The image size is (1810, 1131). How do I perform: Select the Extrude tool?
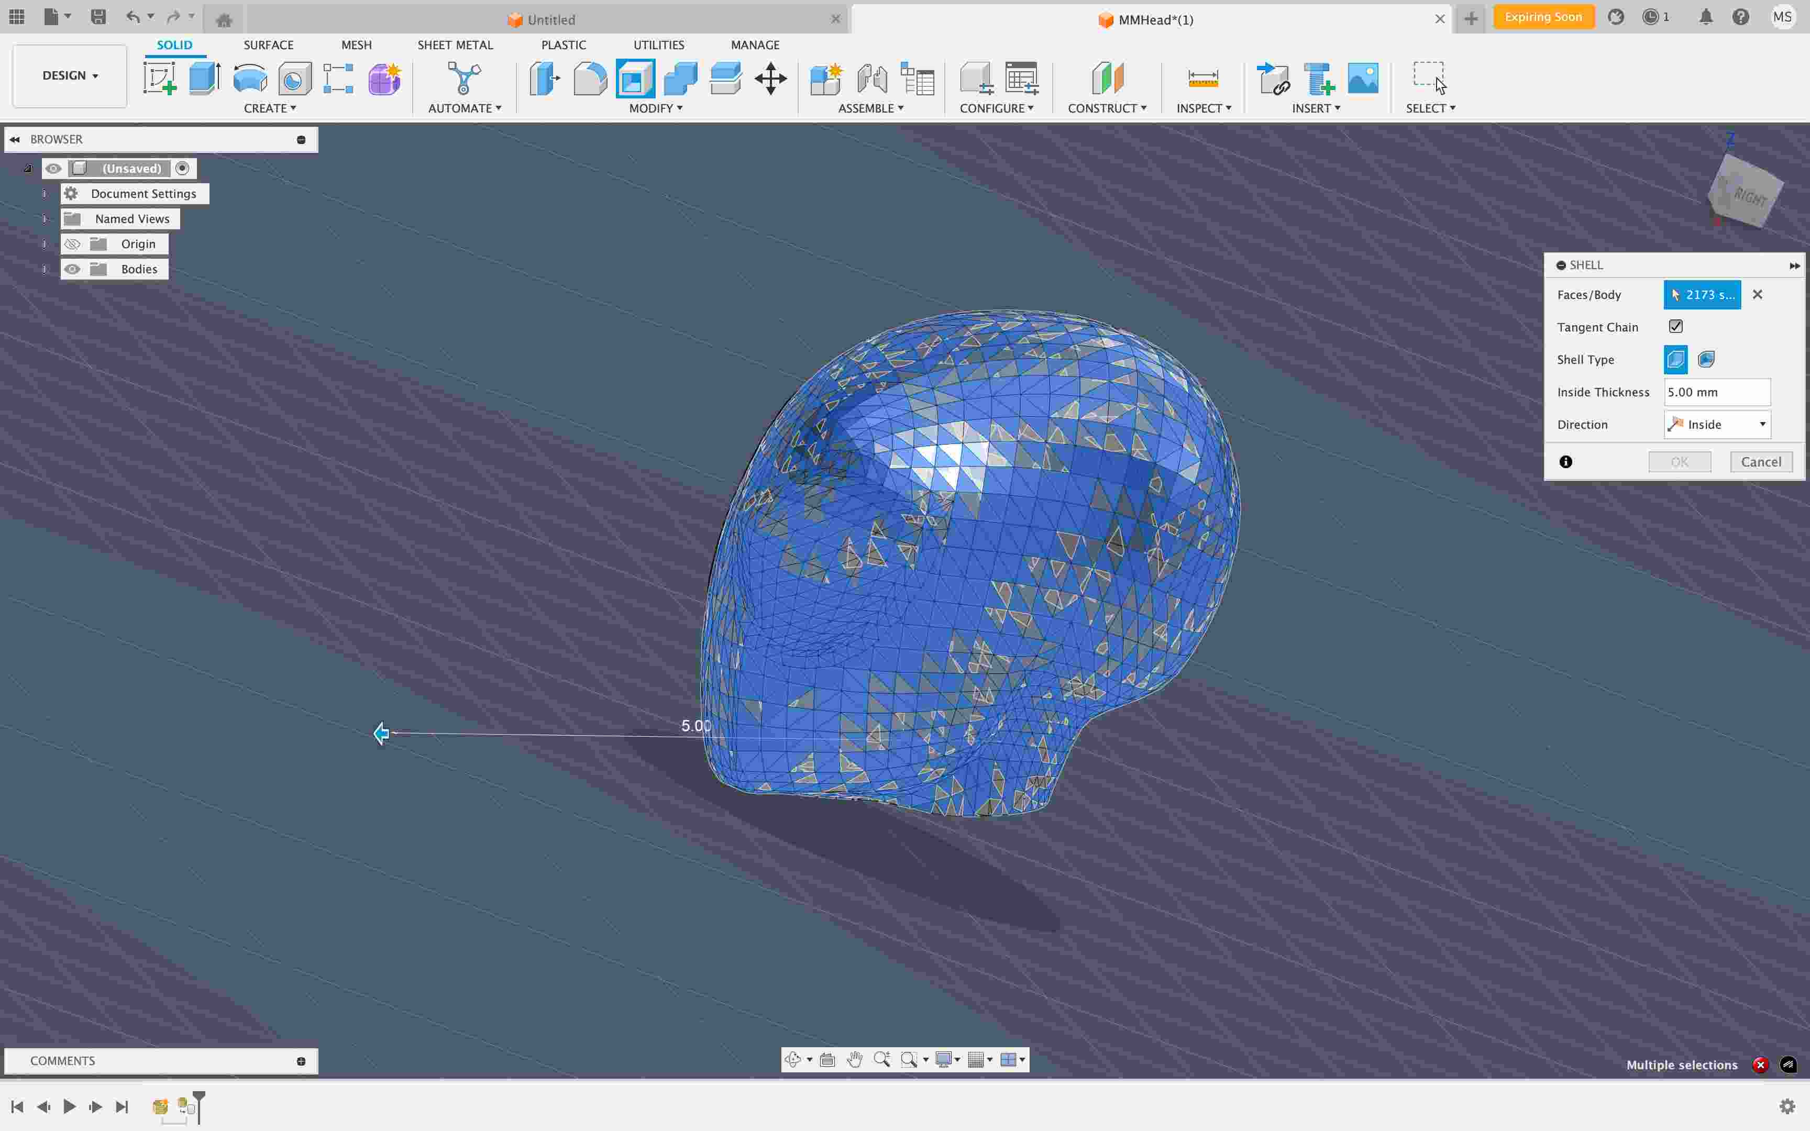click(204, 79)
